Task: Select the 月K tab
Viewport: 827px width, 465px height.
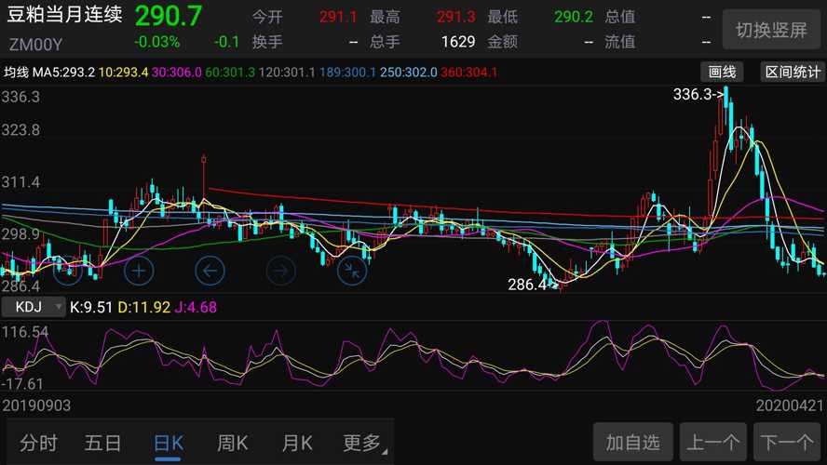Action: point(297,443)
